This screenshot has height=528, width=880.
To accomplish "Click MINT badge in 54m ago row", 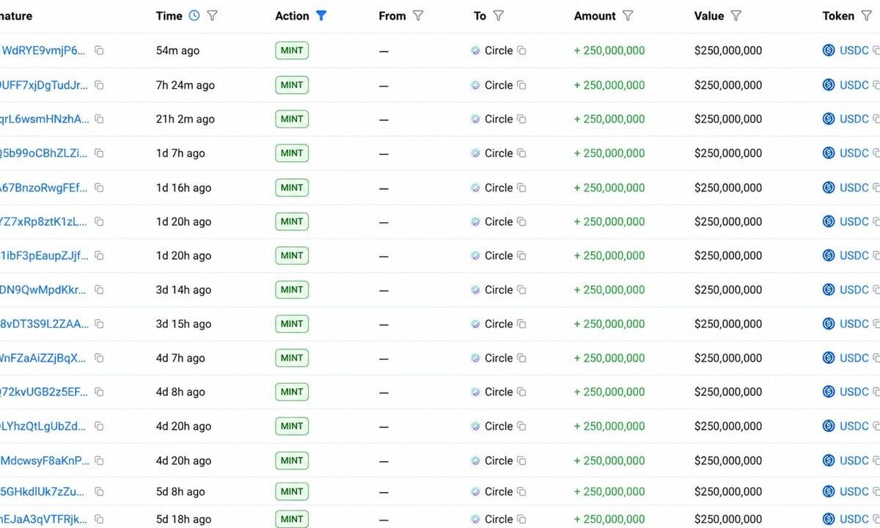I will point(292,51).
